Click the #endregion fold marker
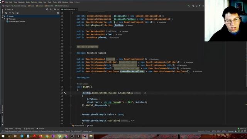The image size is (247, 139). click(71, 78)
